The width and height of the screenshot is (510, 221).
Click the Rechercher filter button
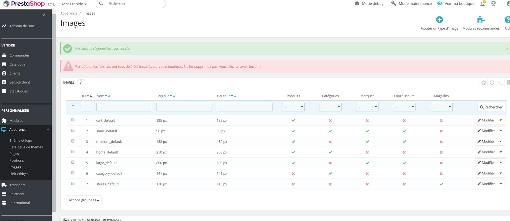[491, 107]
